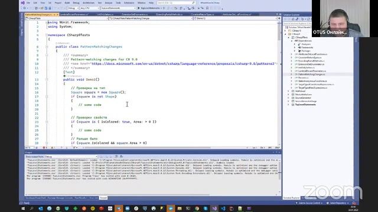Open the Git menu
378x212 pixels.
coord(50,2)
